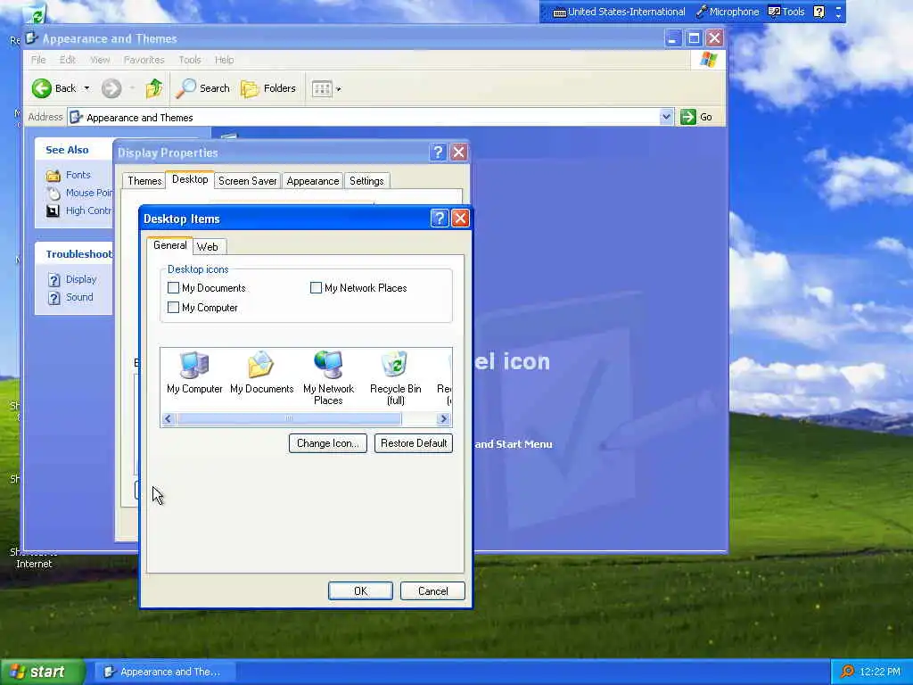Click the Up folder icon in toolbar
Screen dimensions: 913x685
(154, 88)
